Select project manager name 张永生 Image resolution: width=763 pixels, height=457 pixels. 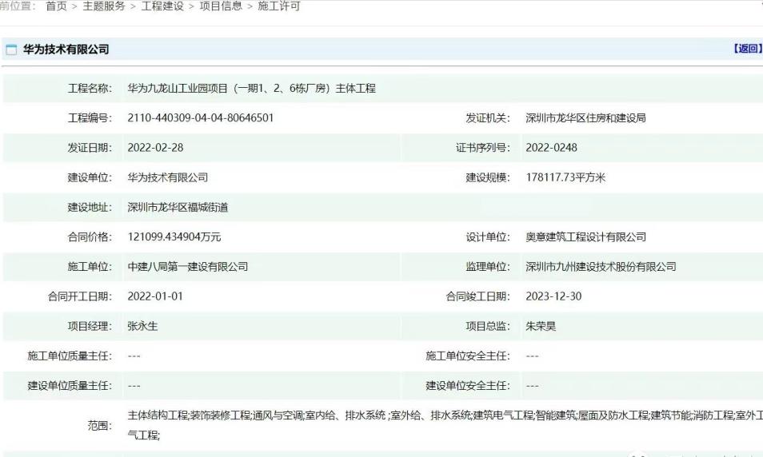[142, 326]
